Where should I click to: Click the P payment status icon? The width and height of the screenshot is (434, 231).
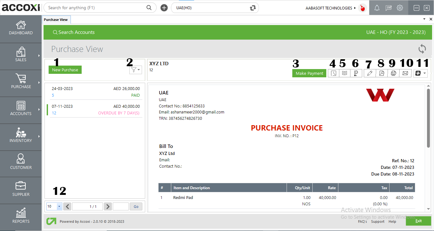pyautogui.click(x=356, y=73)
